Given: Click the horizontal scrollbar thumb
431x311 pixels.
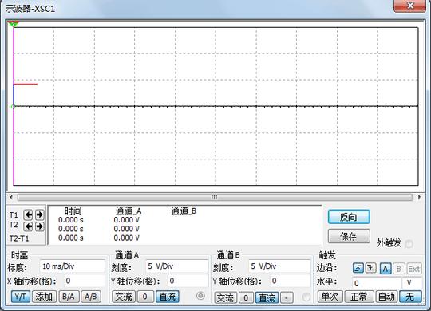Looking at the screenshot, I should (215, 197).
